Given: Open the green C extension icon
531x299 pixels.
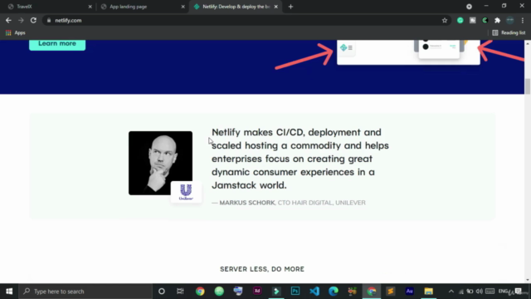Looking at the screenshot, I should [x=485, y=20].
